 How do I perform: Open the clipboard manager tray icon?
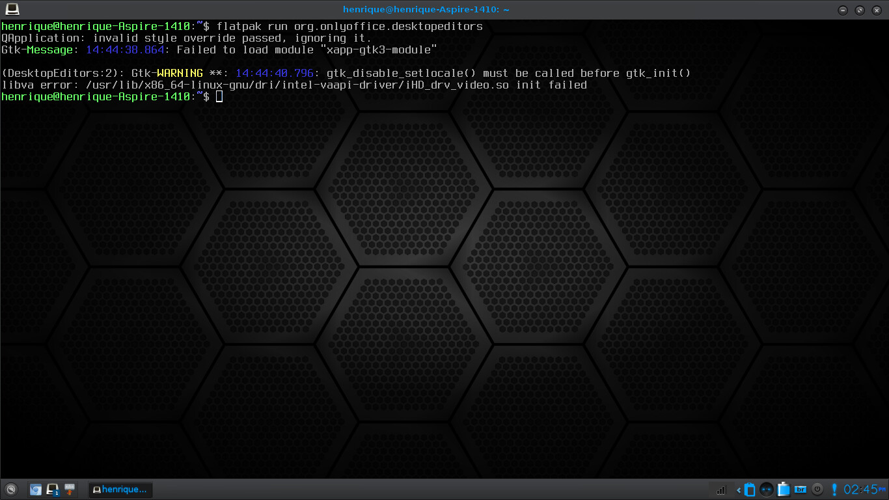(750, 489)
